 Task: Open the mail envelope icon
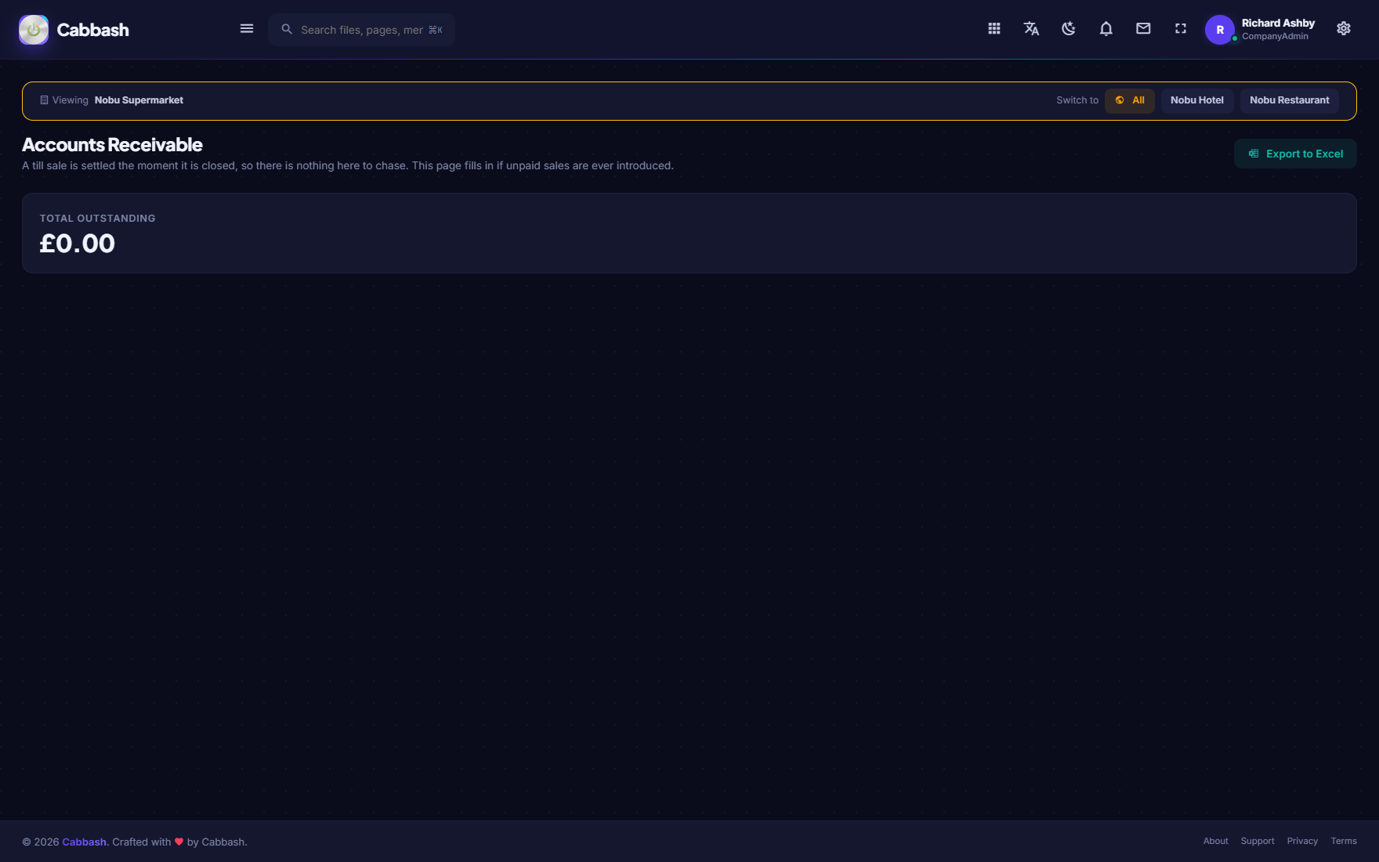pyautogui.click(x=1143, y=29)
